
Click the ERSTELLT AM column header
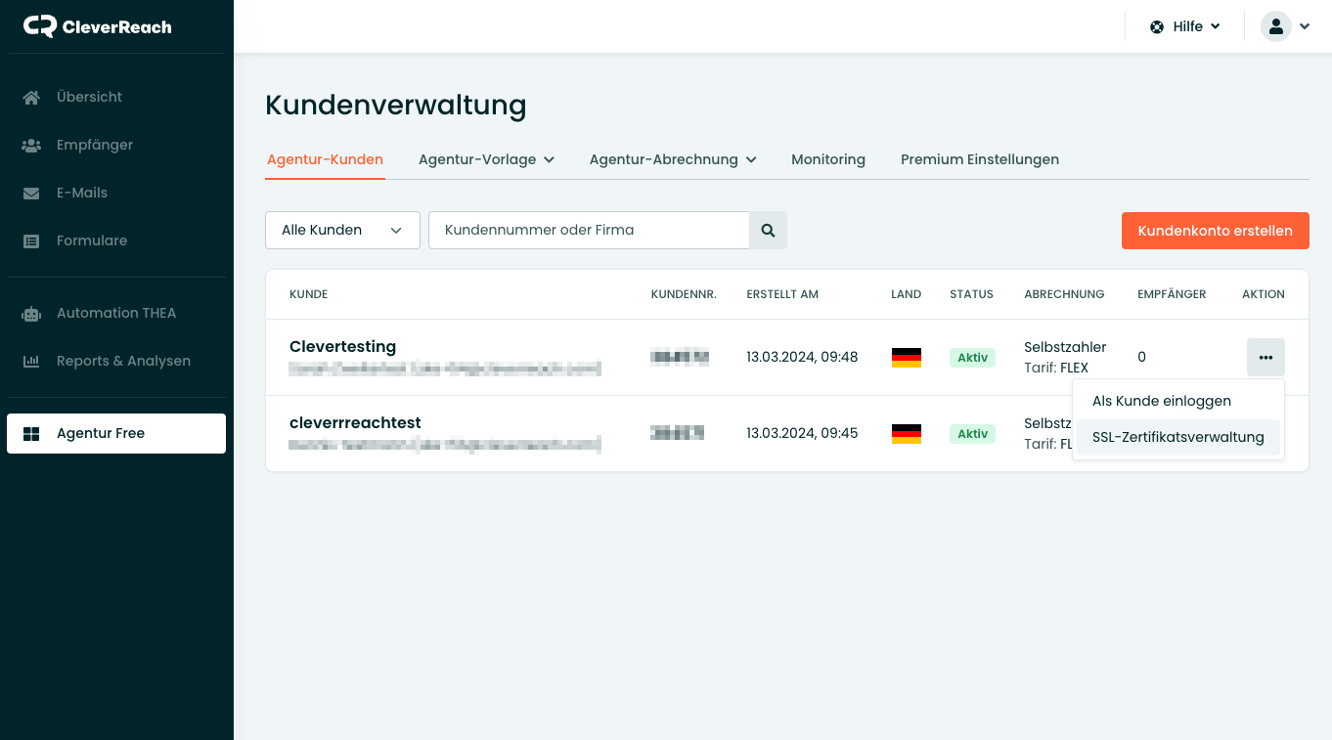pyautogui.click(x=782, y=294)
